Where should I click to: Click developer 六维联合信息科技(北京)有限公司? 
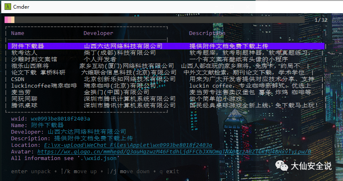click(129, 72)
